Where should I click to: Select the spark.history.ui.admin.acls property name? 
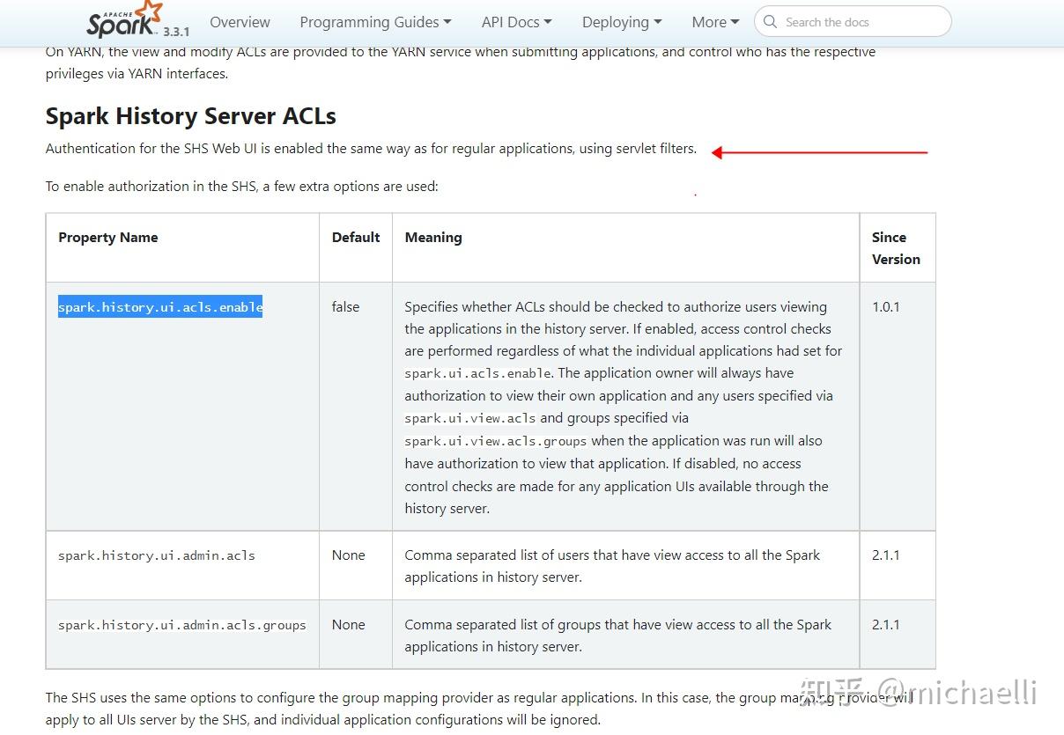pos(157,555)
